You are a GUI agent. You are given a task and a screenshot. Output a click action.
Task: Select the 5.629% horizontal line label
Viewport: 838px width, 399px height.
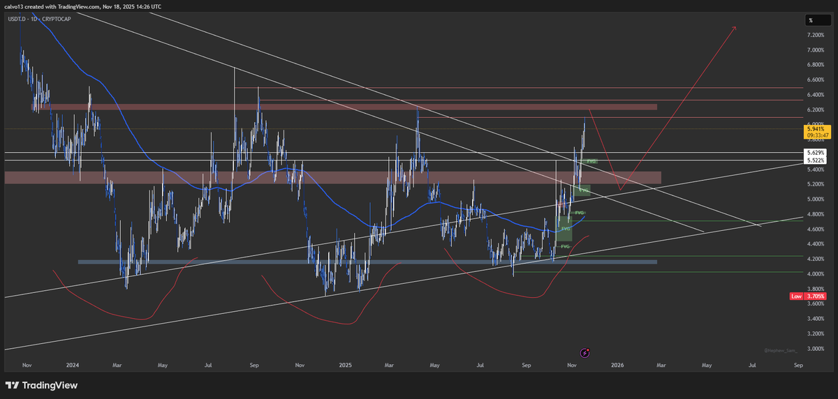coord(815,153)
